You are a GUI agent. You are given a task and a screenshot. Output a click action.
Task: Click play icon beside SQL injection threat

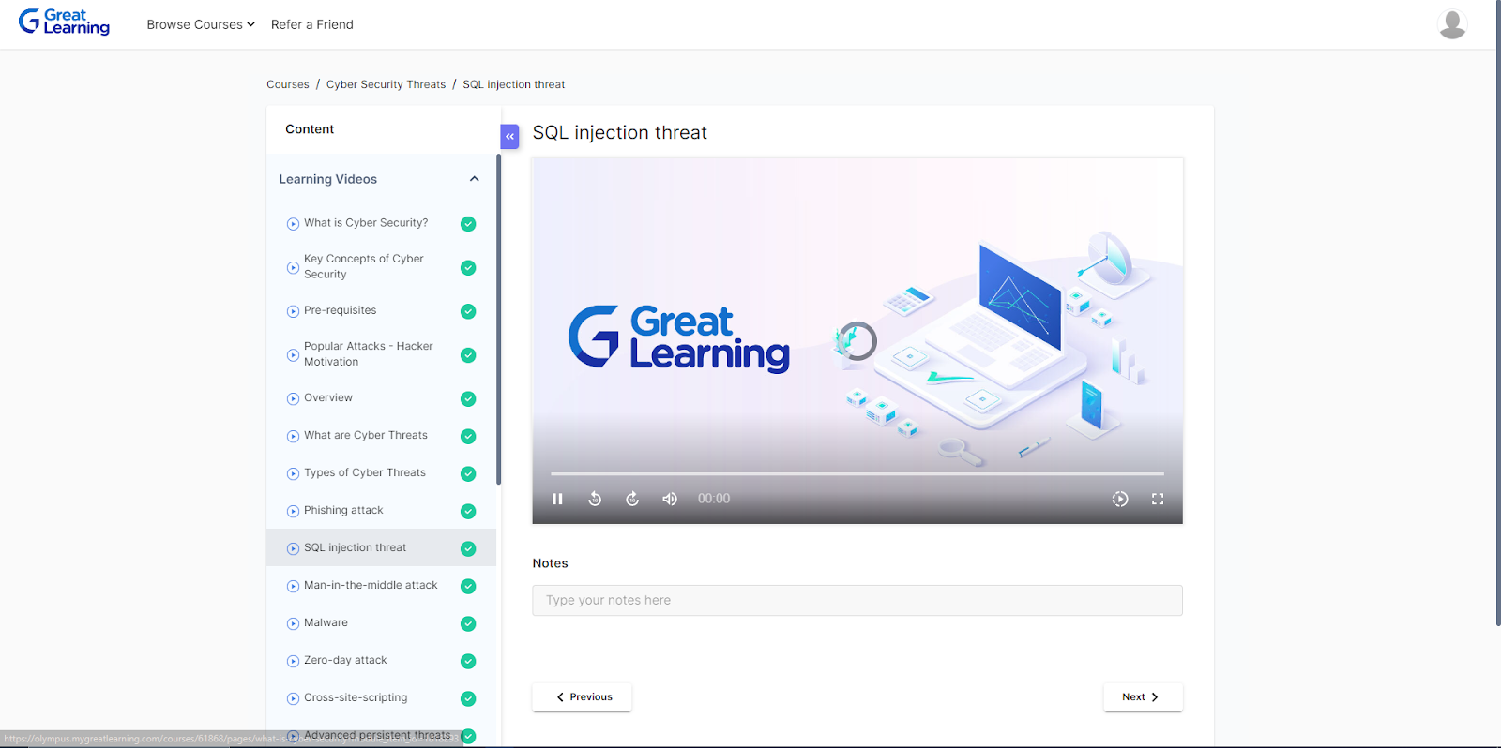click(x=293, y=549)
